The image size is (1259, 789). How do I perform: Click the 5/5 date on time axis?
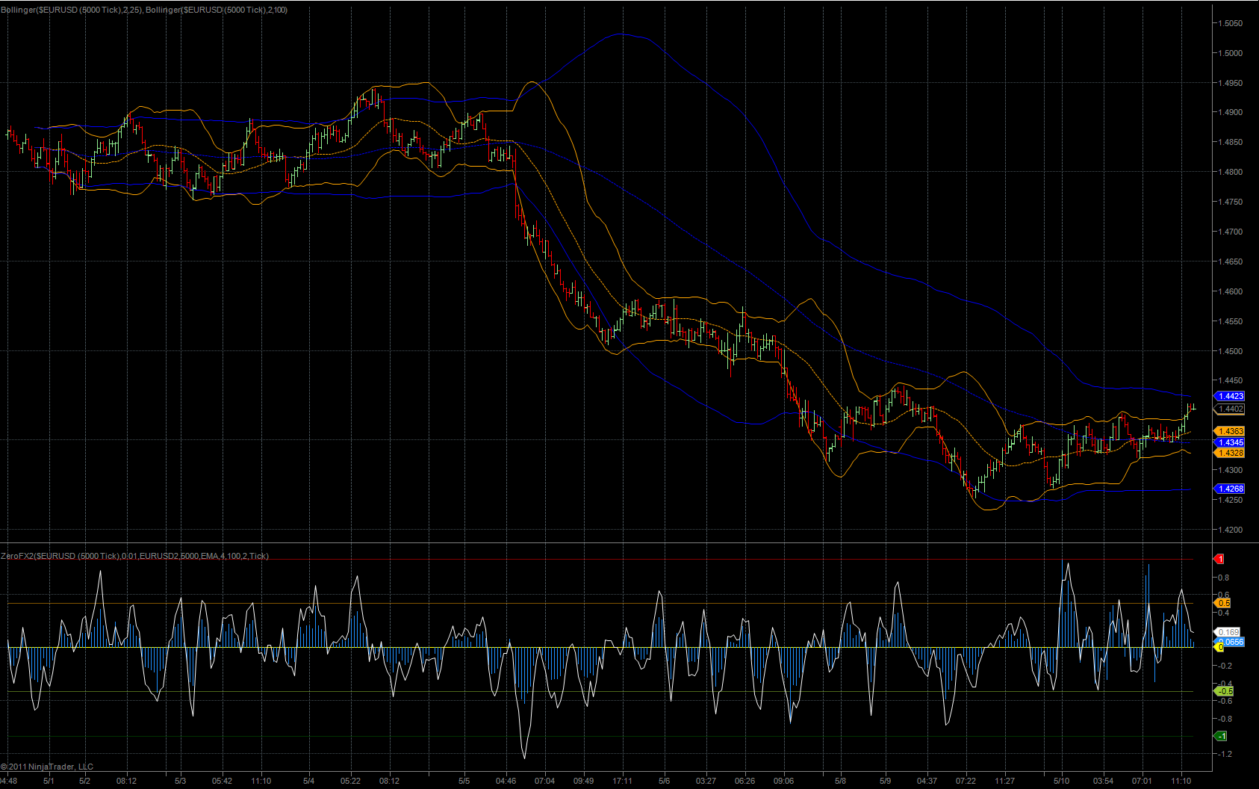[464, 781]
